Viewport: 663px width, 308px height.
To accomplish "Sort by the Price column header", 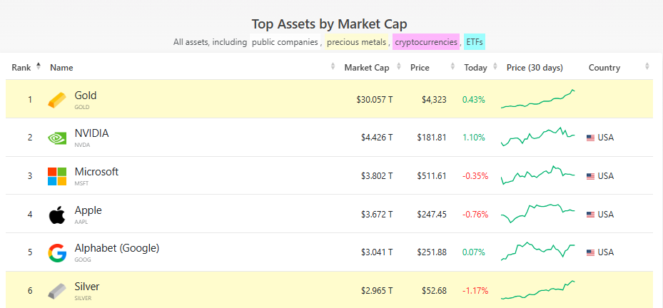I will 420,68.
